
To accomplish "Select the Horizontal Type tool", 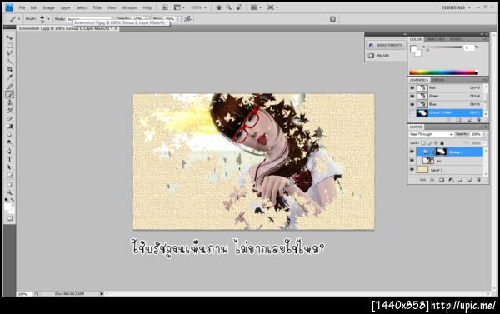I will 9,159.
